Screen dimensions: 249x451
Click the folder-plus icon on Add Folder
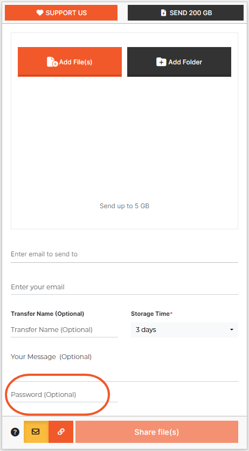[x=161, y=62]
